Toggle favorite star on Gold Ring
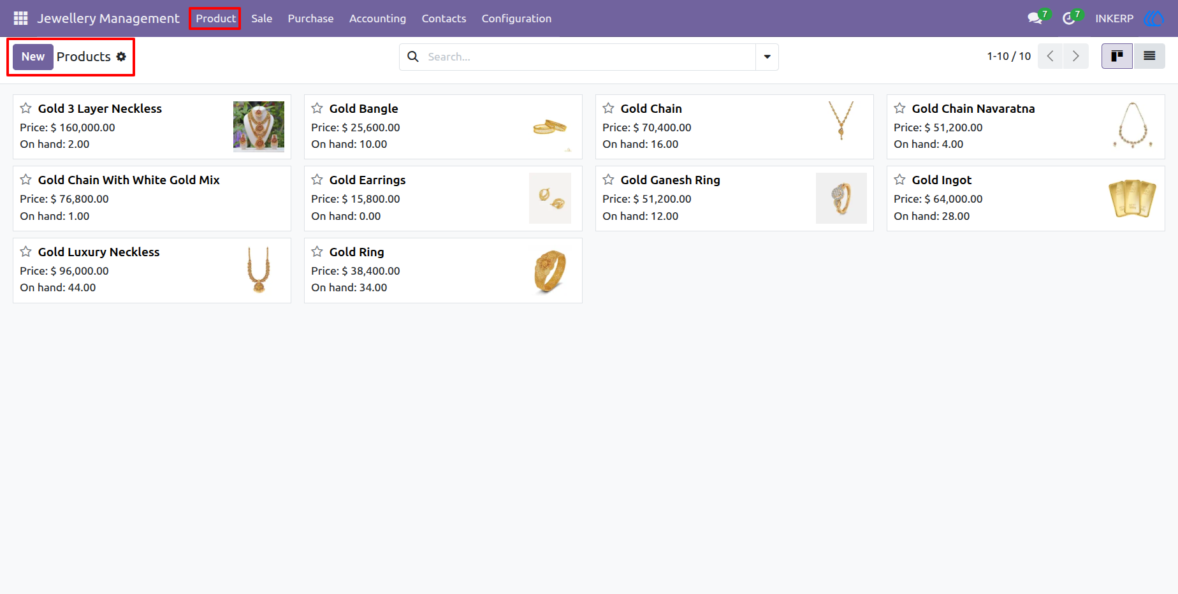This screenshot has height=594, width=1178. pos(317,252)
